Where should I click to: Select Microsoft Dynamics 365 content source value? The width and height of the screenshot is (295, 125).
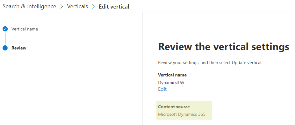182,114
